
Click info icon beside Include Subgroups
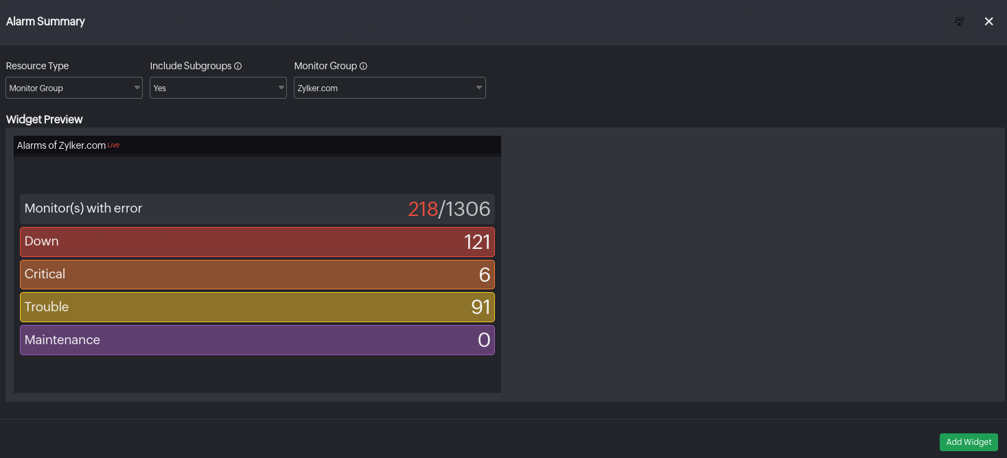(x=238, y=67)
